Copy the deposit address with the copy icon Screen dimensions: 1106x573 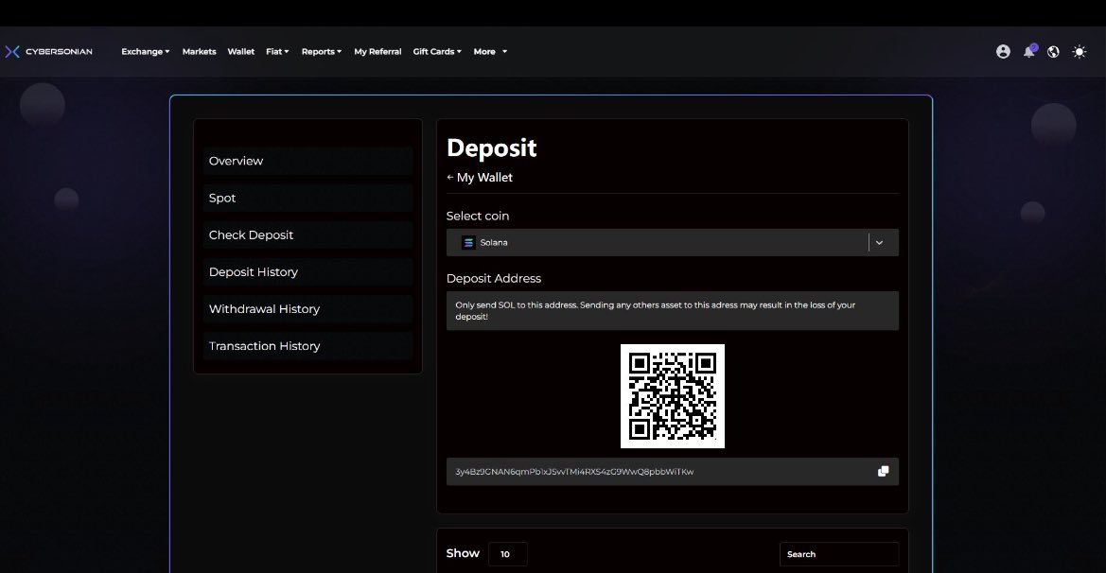coord(883,472)
